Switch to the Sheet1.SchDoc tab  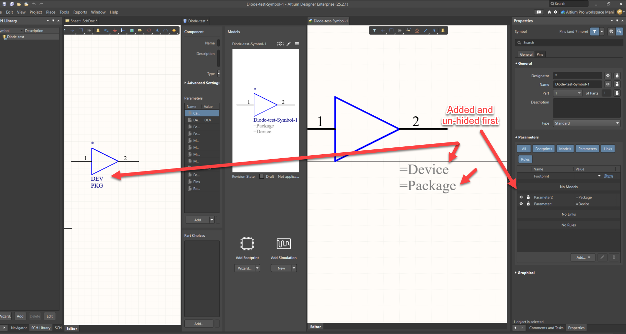pos(81,21)
